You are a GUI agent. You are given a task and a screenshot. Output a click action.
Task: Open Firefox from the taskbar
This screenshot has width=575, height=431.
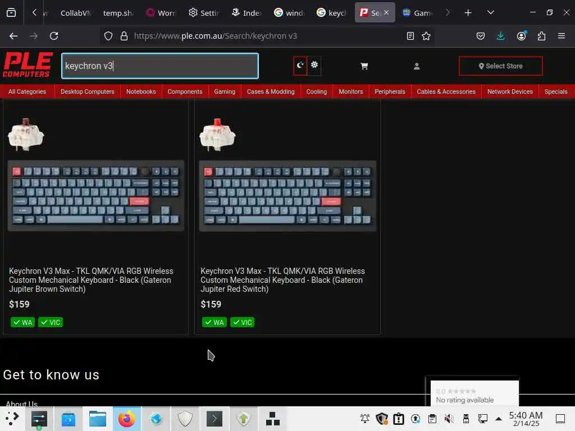pos(126,419)
